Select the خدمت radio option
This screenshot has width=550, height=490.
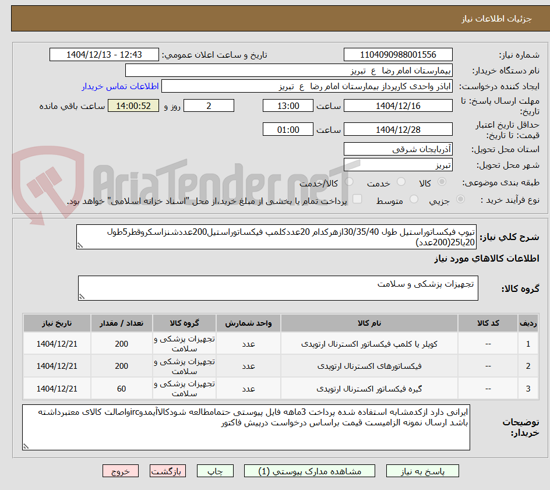pos(401,182)
